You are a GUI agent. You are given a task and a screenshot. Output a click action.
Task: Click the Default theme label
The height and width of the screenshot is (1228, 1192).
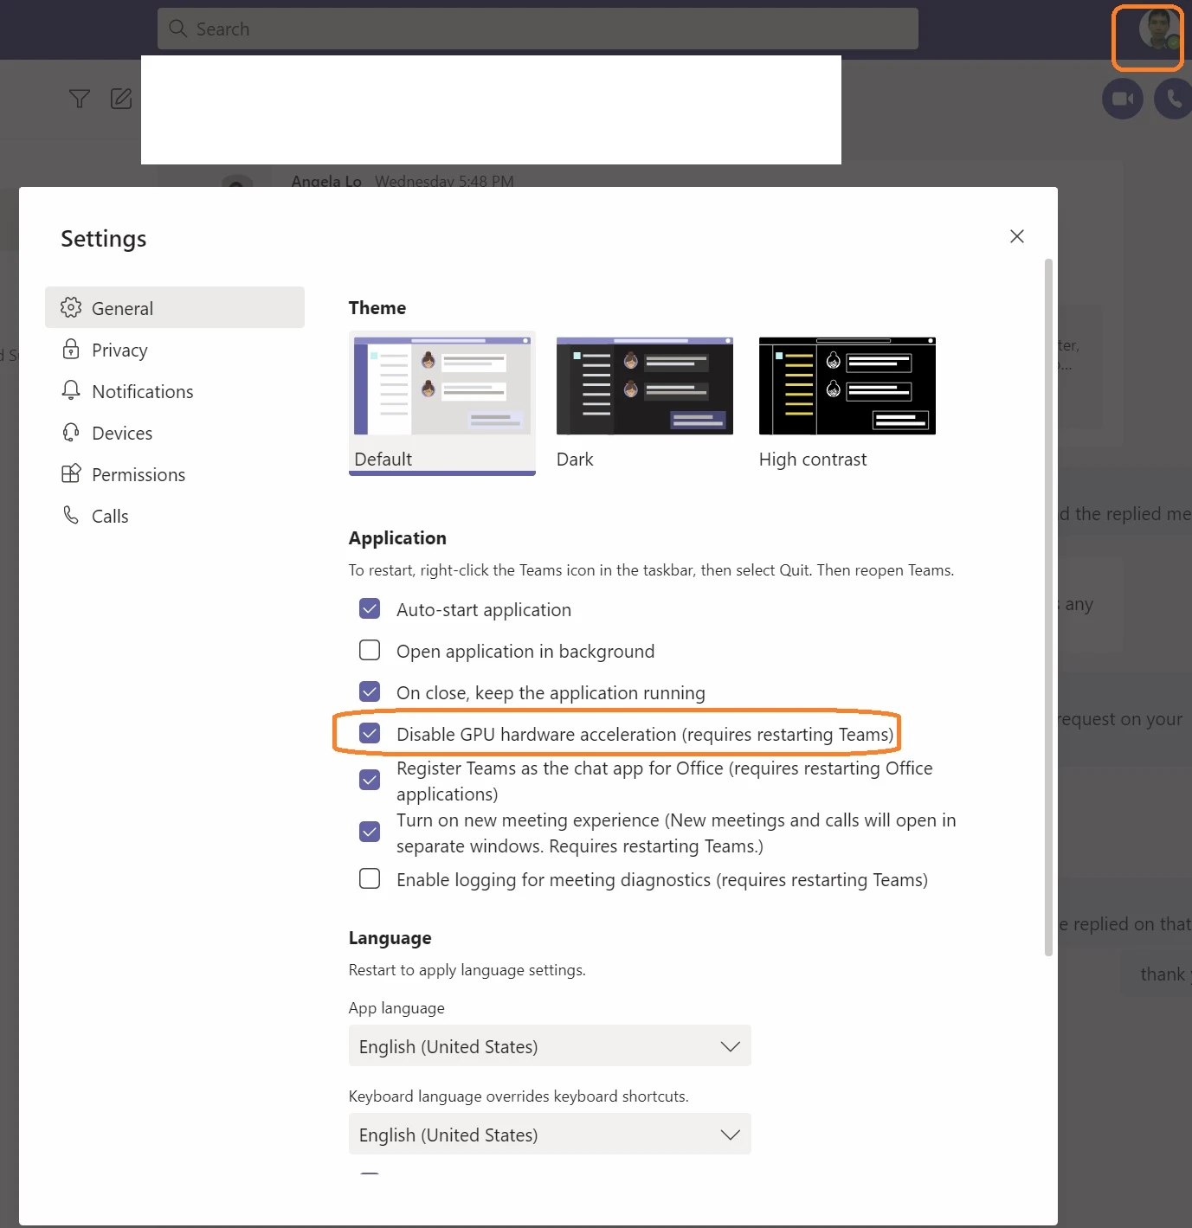(x=383, y=459)
